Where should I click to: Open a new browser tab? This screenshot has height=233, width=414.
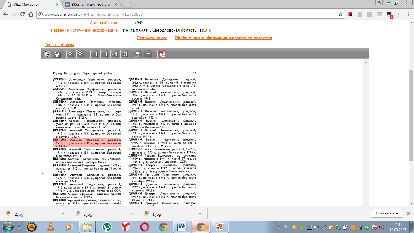coord(127,5)
